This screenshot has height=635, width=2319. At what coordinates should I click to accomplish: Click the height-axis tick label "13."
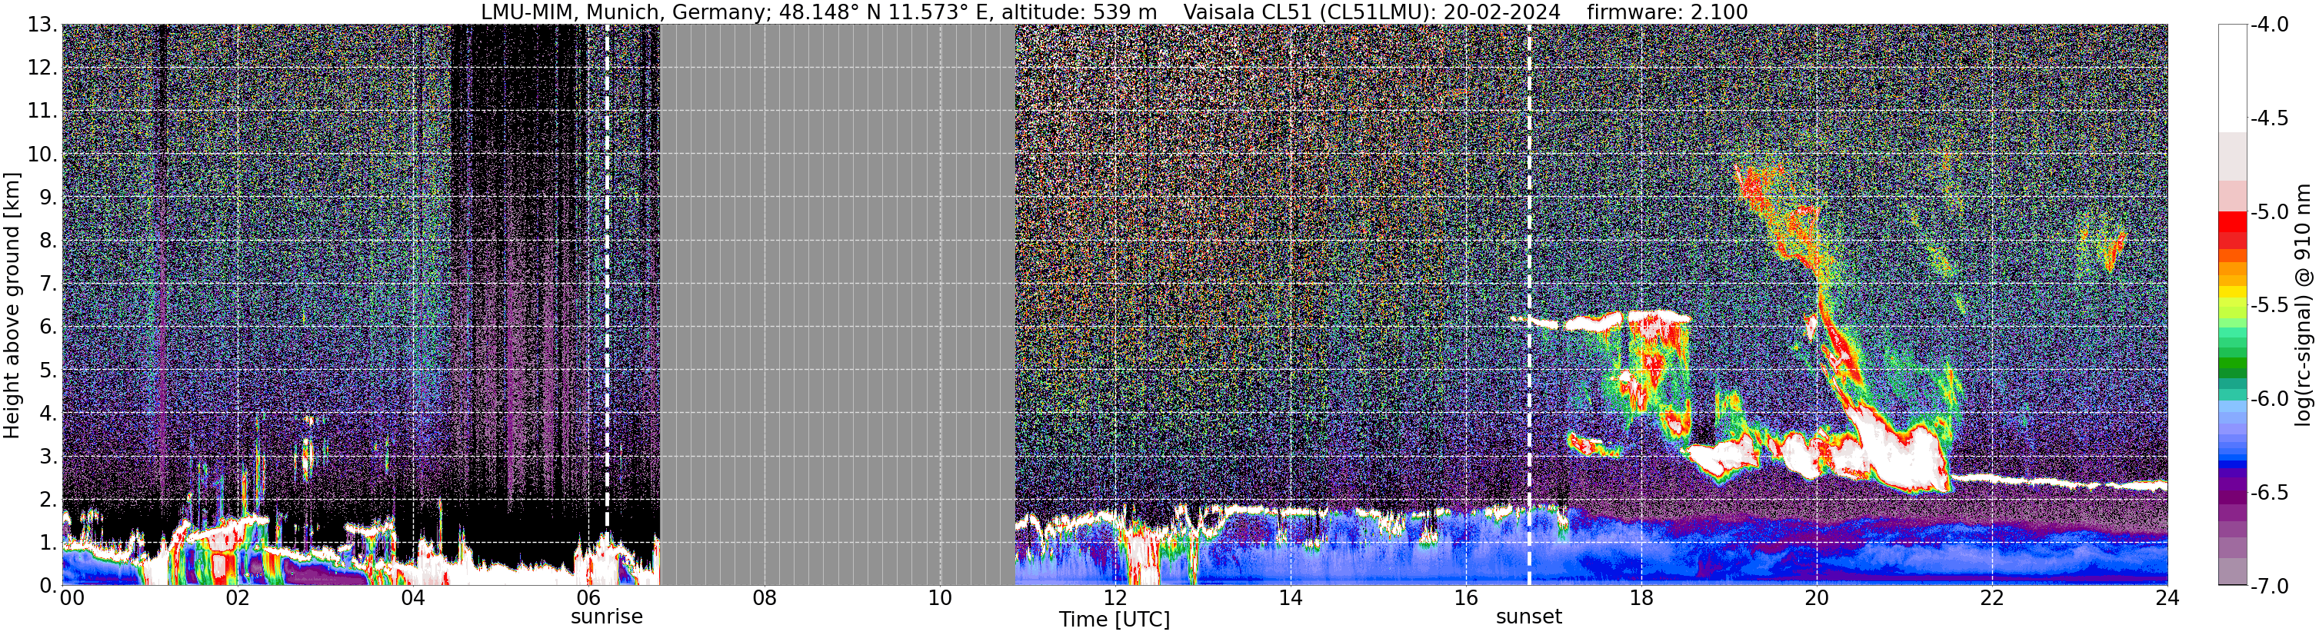coord(42,25)
